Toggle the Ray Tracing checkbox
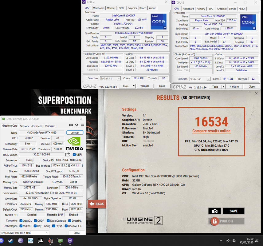Screen dimensions: 263x246 point(35,226)
